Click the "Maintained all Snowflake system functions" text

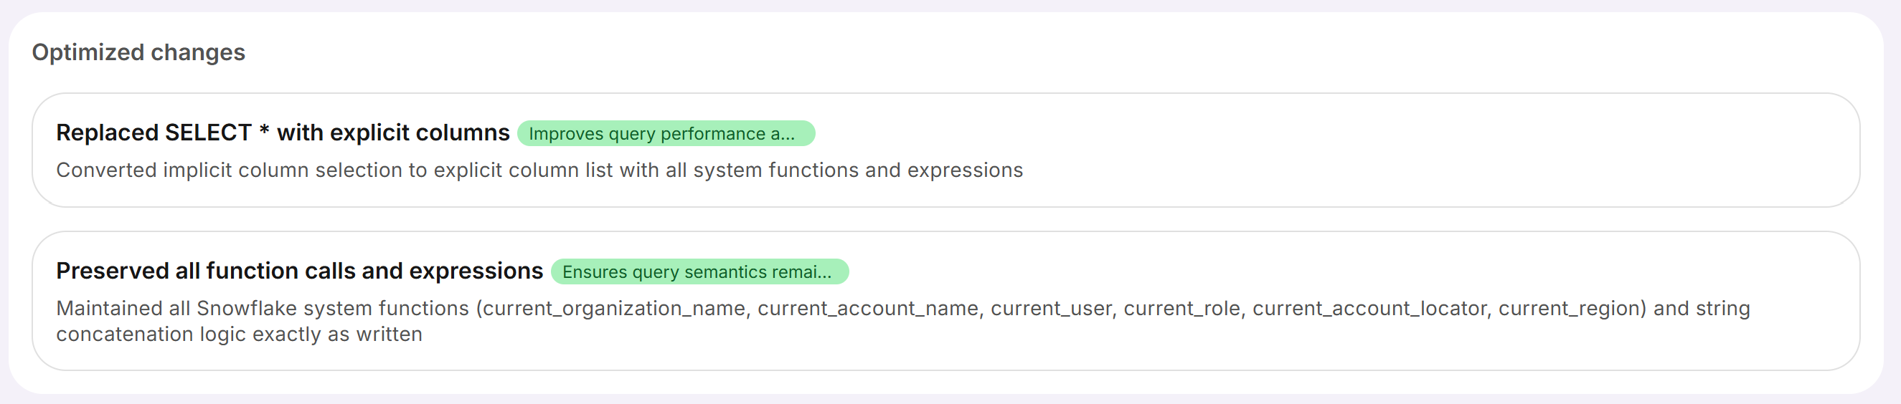tap(262, 308)
